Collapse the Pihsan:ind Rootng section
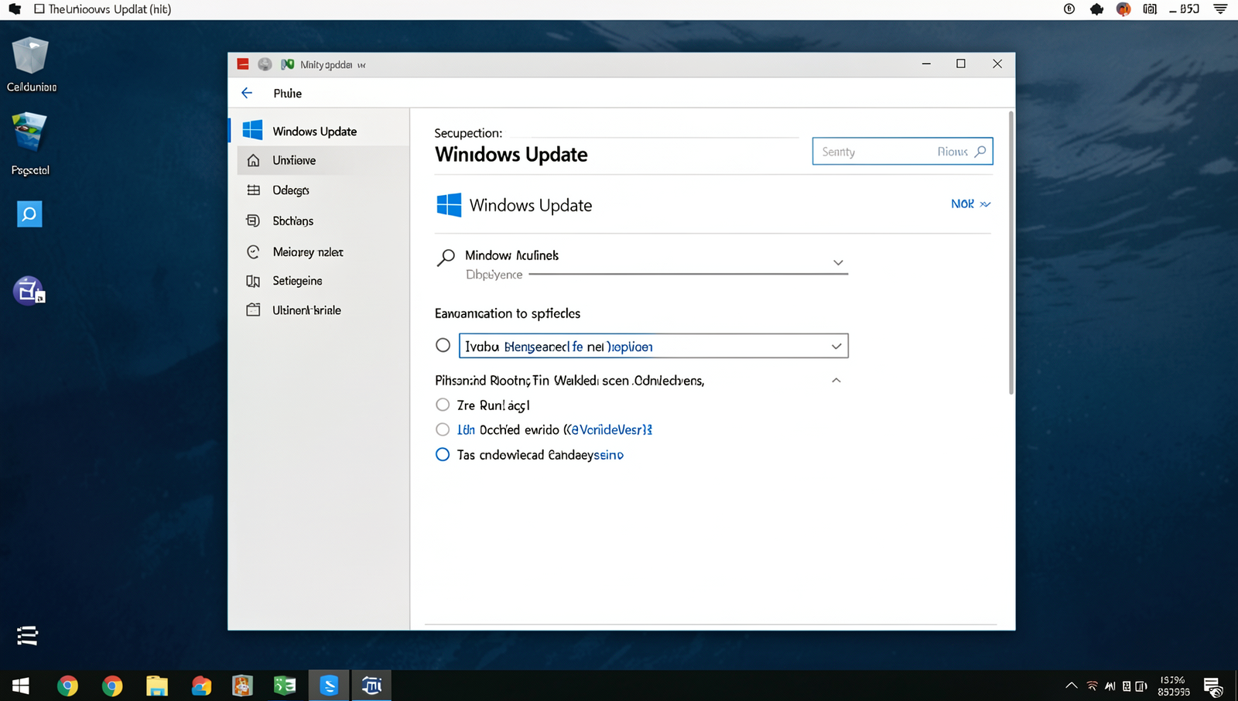Viewport: 1238px width, 701px height. [836, 381]
